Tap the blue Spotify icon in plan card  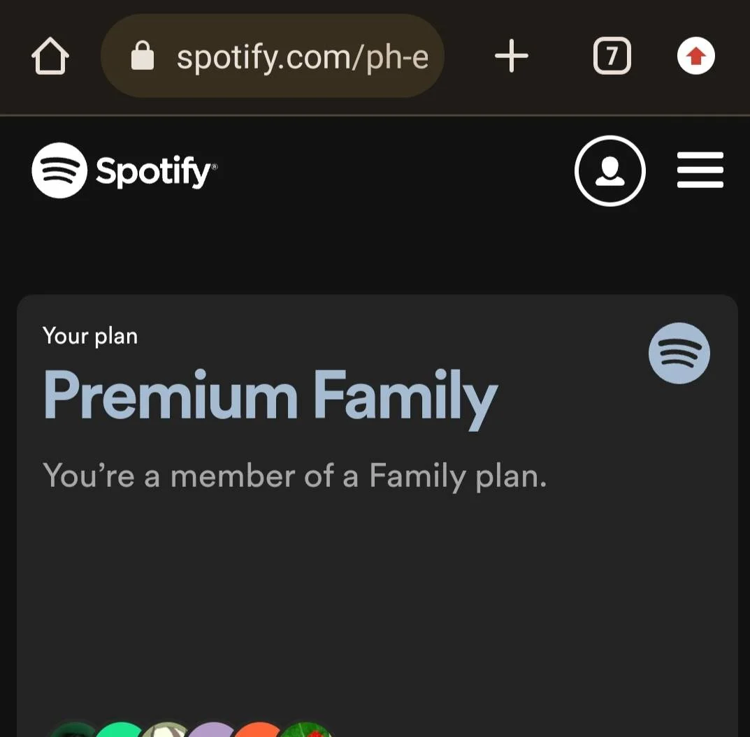point(679,353)
